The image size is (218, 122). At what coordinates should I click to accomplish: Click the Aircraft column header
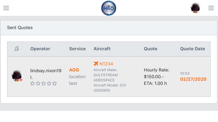pos(102,49)
